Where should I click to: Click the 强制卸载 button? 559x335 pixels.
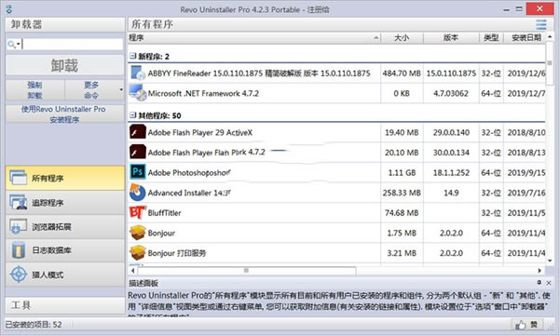pyautogui.click(x=35, y=89)
